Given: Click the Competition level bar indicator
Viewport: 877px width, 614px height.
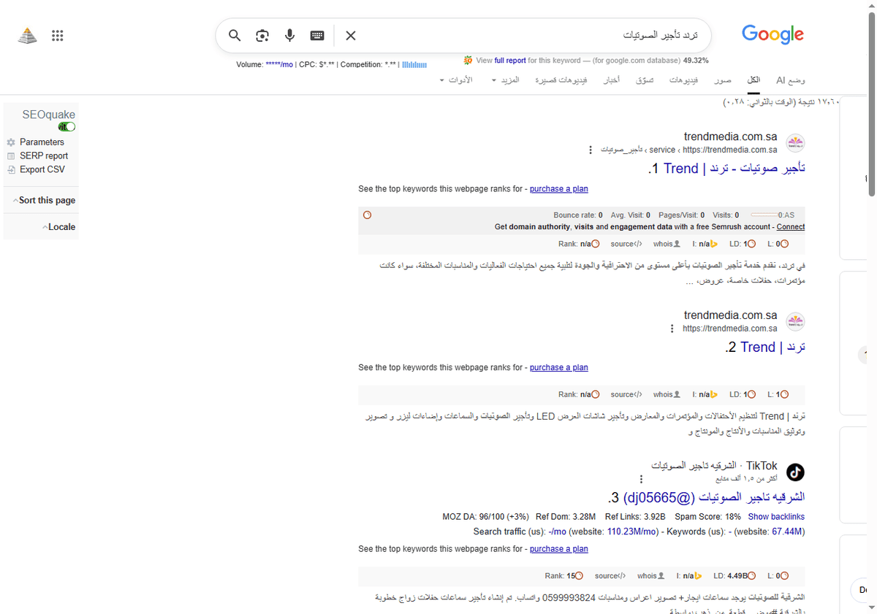Looking at the screenshot, I should pyautogui.click(x=414, y=64).
